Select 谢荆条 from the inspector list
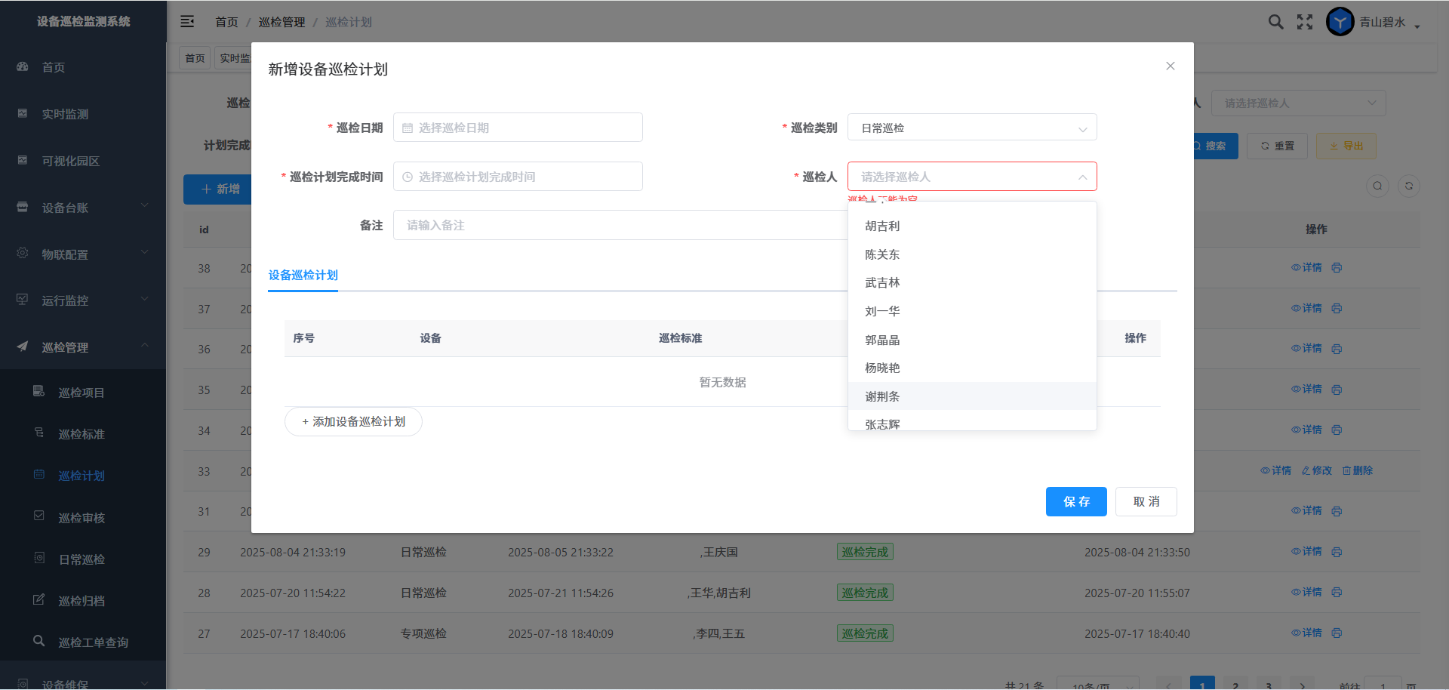Image resolution: width=1449 pixels, height=690 pixels. coord(882,396)
